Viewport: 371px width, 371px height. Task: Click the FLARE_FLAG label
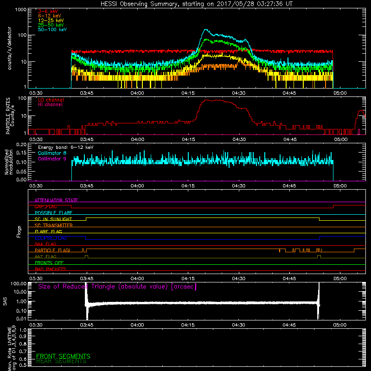[x=48, y=231]
